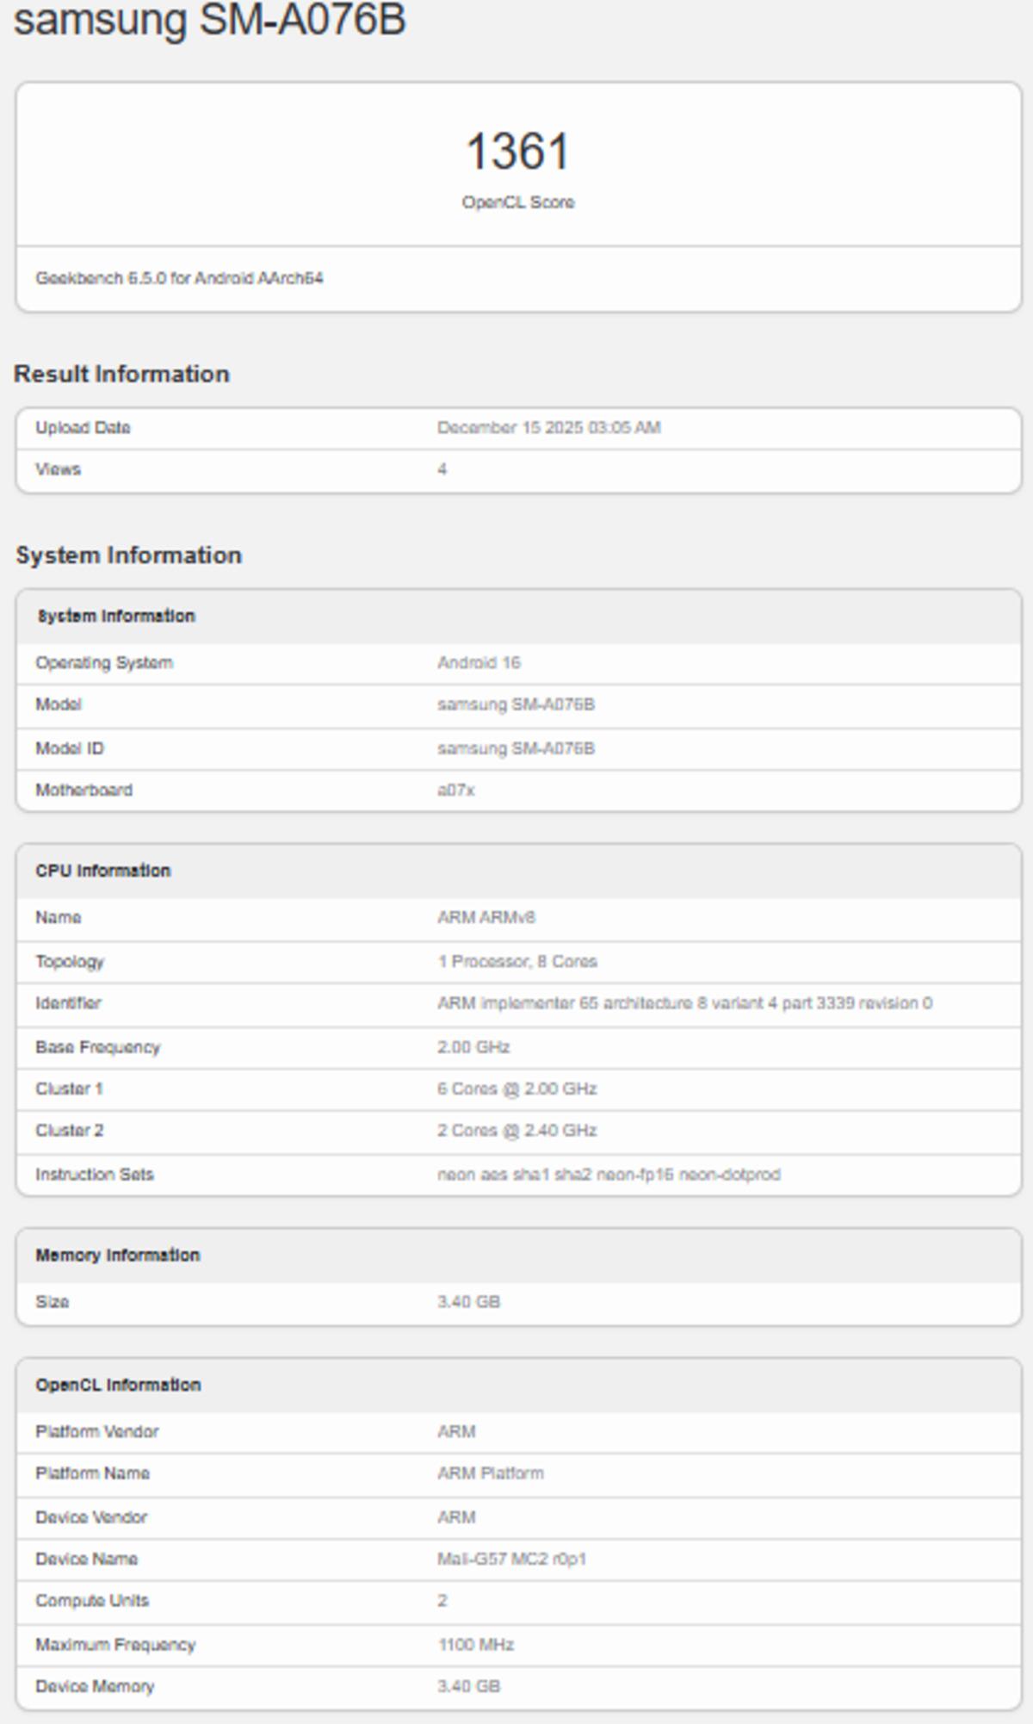Click the a07x motherboard value
Screen dimensions: 1033x1724
pos(455,791)
